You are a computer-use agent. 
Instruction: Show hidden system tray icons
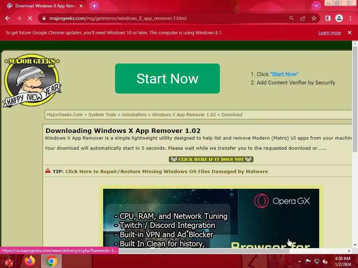click(x=300, y=261)
